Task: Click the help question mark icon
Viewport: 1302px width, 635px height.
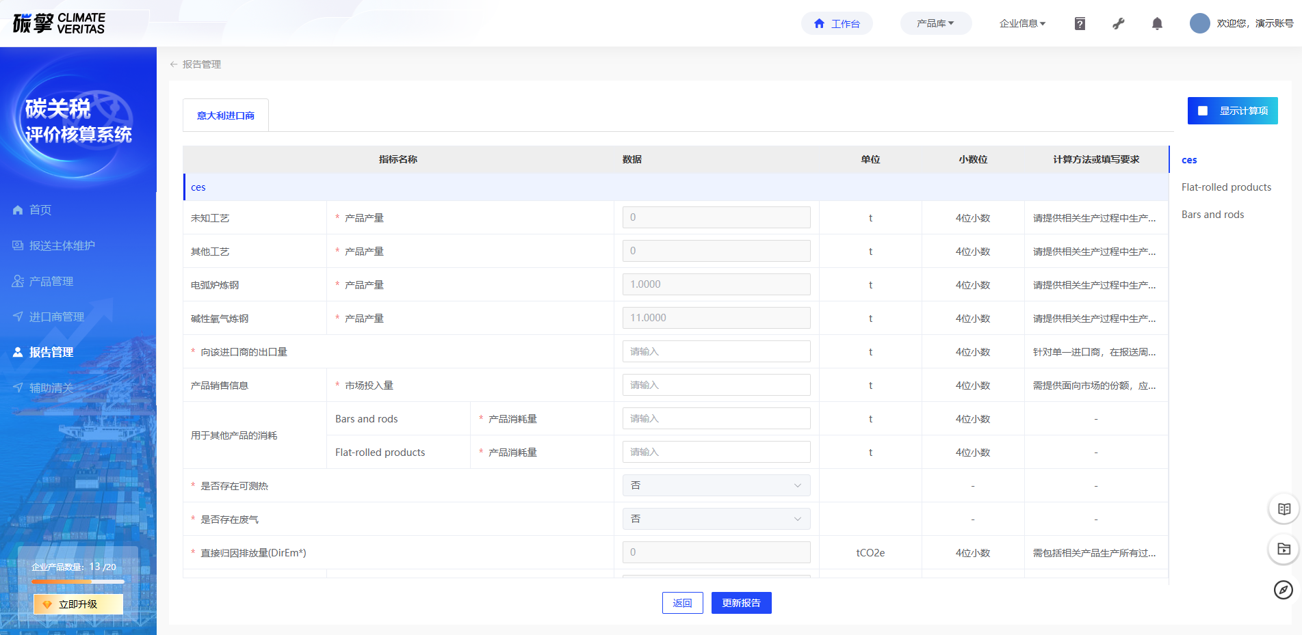Action: pyautogui.click(x=1080, y=24)
